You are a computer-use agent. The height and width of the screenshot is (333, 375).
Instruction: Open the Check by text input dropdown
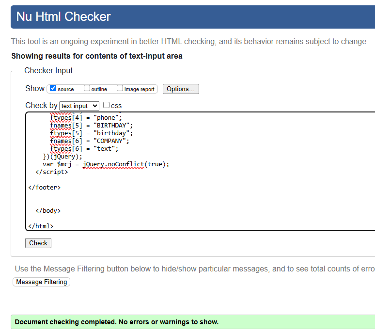click(79, 106)
